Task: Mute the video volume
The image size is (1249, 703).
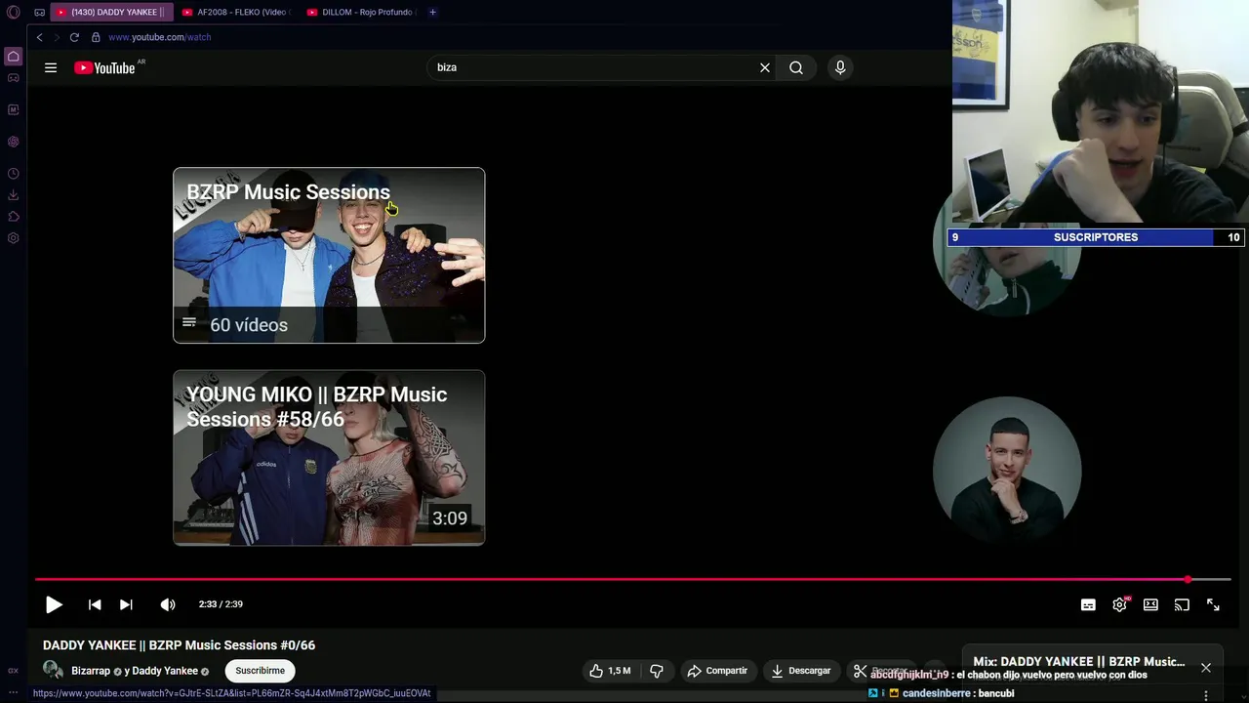Action: [168, 604]
